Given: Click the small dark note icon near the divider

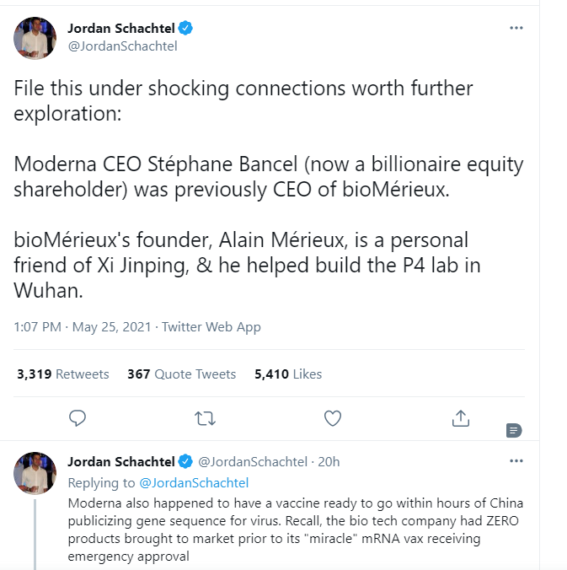Looking at the screenshot, I should [513, 431].
